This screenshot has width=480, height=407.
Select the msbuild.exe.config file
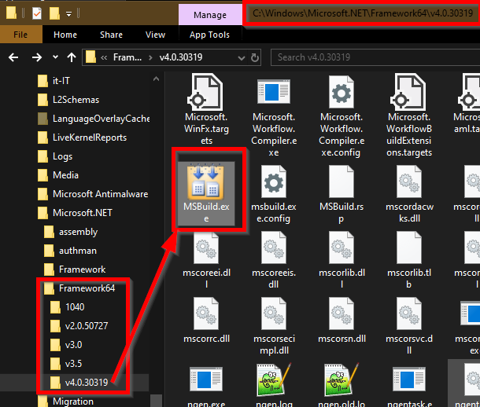click(x=274, y=194)
